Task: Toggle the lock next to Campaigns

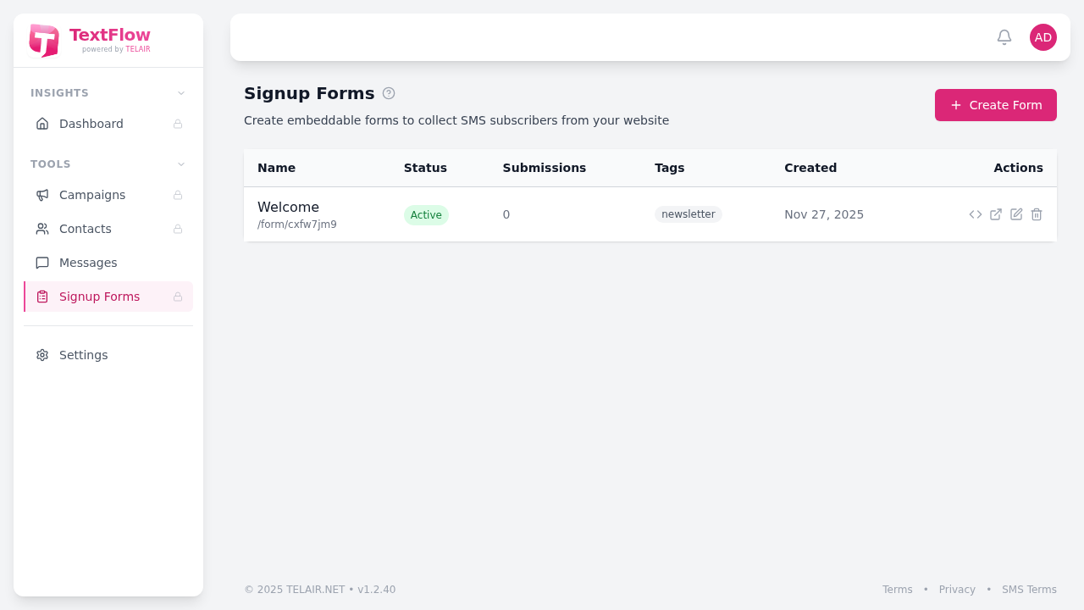Action: pos(178,195)
